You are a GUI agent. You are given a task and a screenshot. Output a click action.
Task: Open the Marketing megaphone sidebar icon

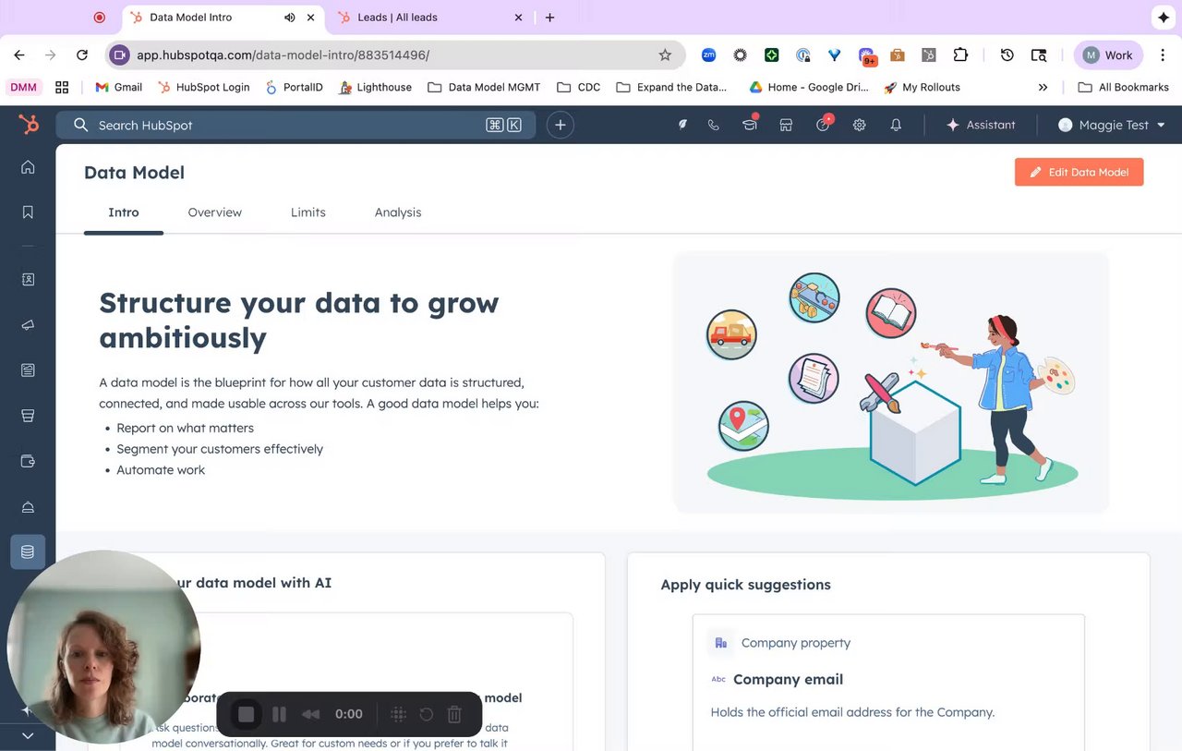(x=28, y=325)
